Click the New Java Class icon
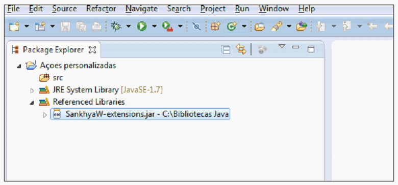This screenshot has width=398, height=185. pos(232,26)
